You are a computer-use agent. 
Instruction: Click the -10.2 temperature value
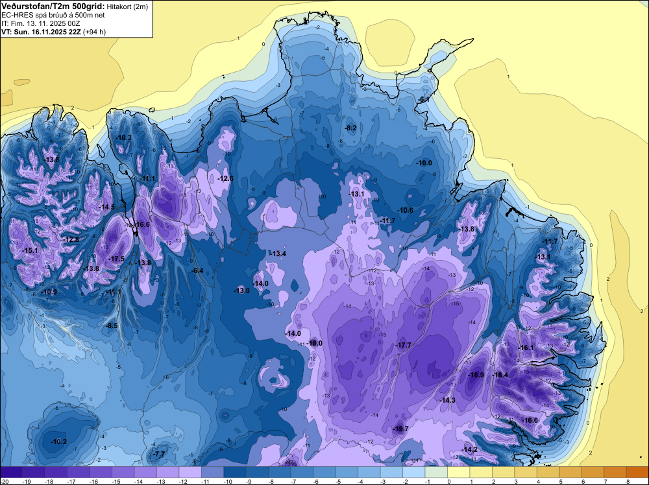tap(58, 442)
